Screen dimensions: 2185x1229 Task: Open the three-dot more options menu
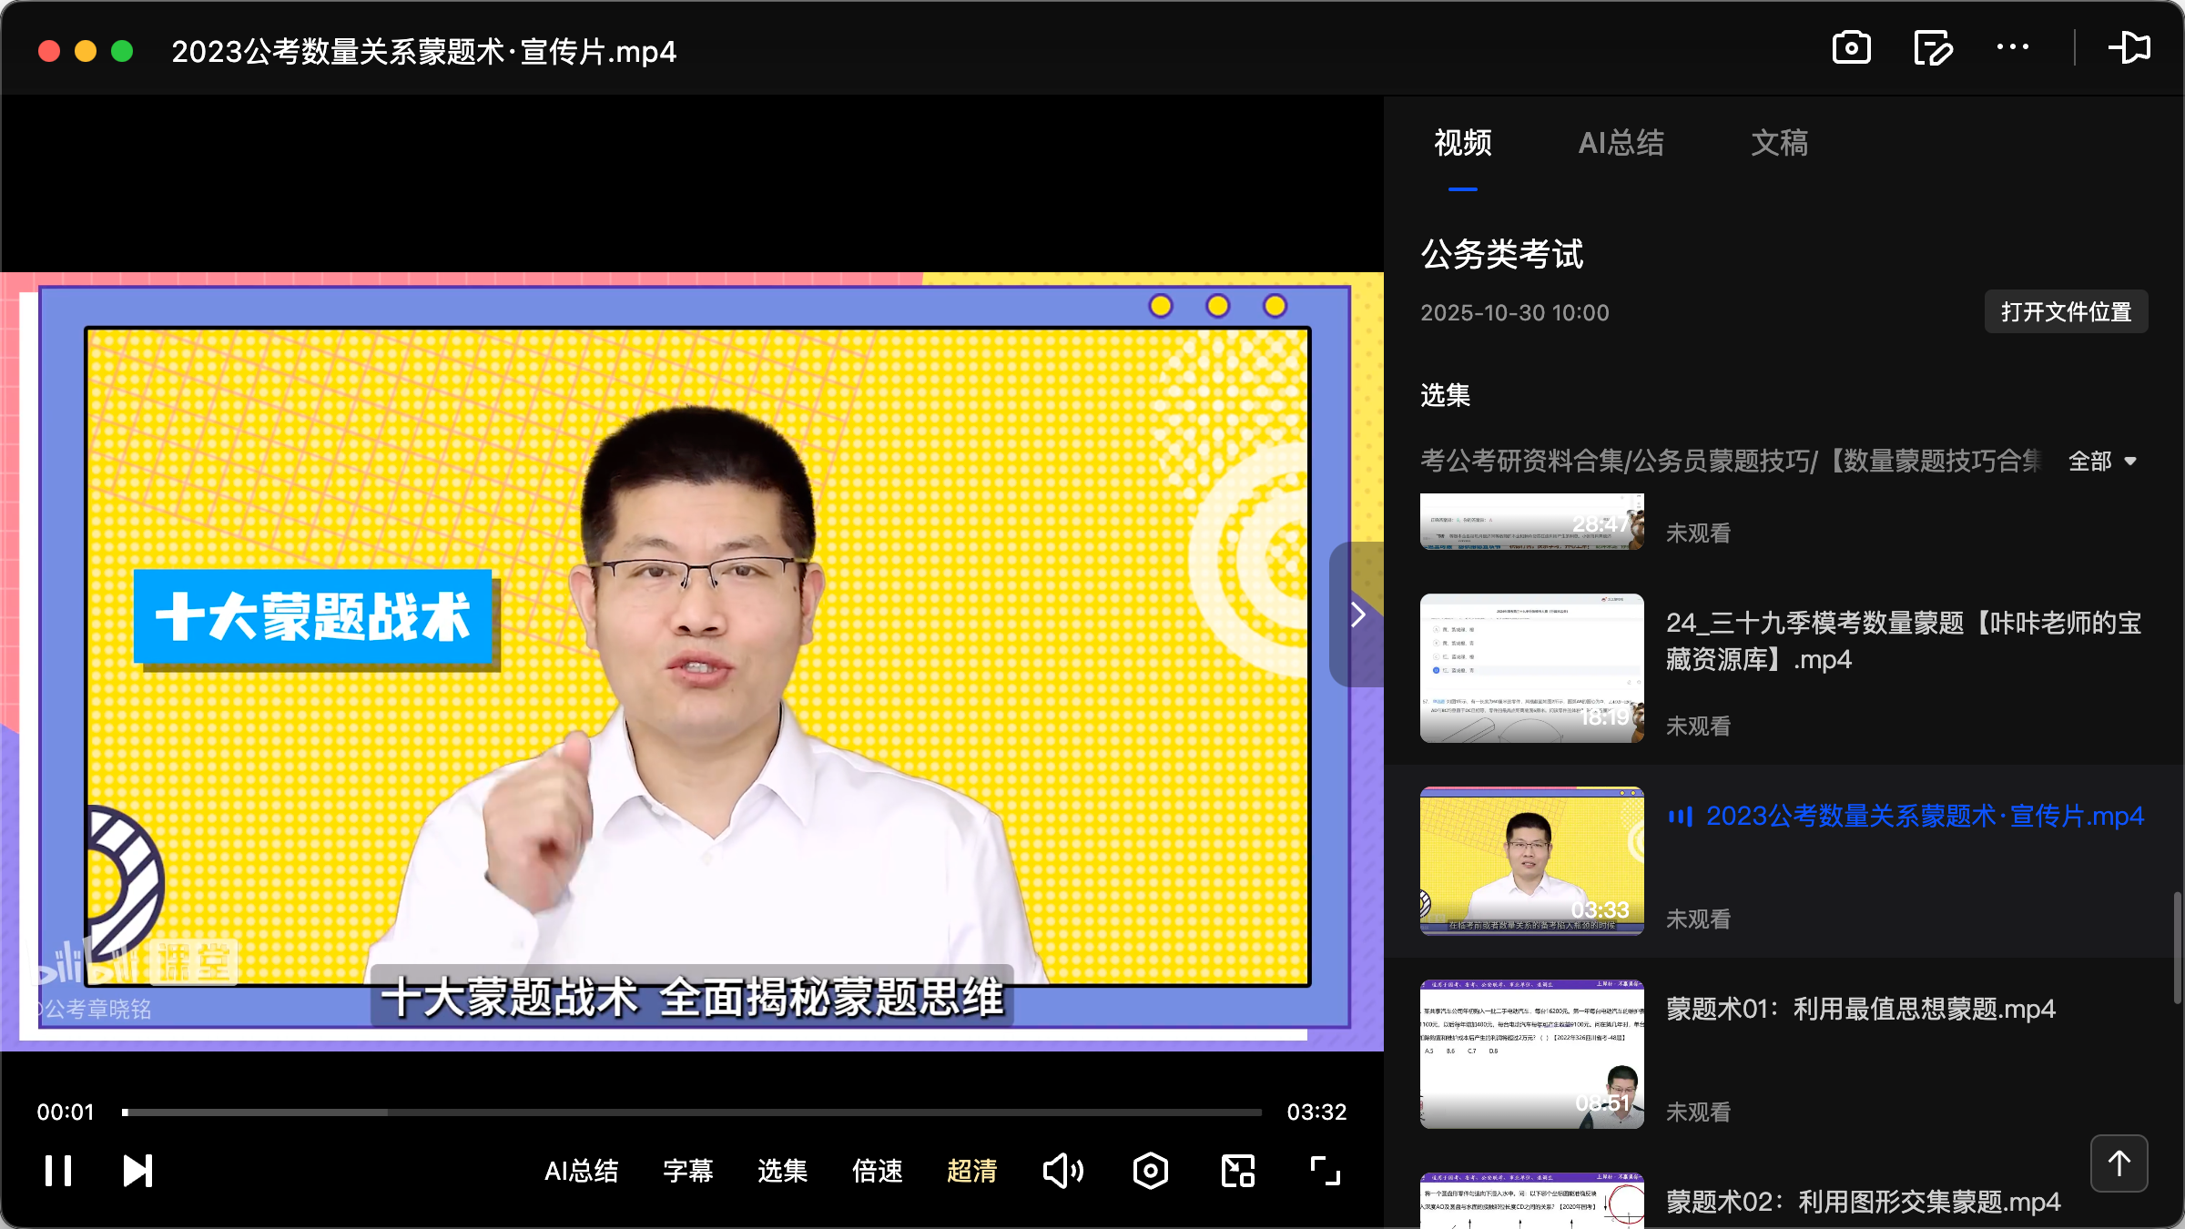[x=2014, y=48]
